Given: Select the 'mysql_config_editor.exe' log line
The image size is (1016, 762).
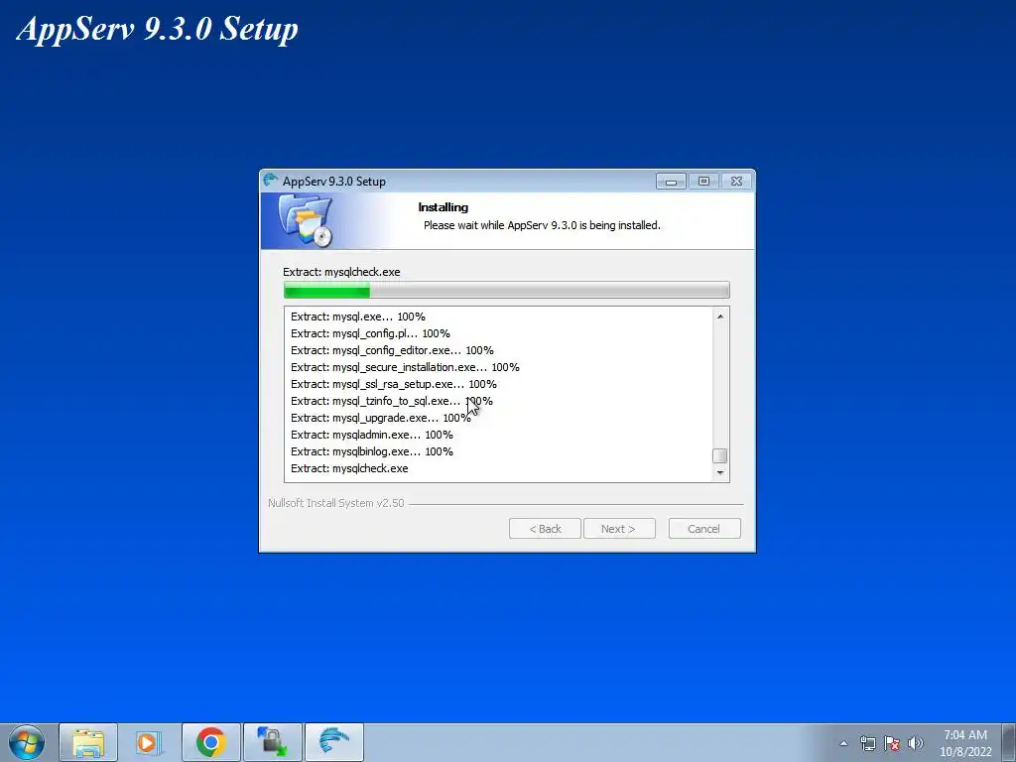Looking at the screenshot, I should pos(392,350).
